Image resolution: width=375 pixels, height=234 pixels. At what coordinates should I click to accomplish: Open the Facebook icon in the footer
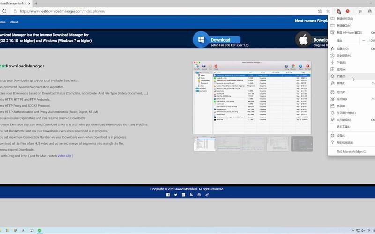[x=168, y=195]
